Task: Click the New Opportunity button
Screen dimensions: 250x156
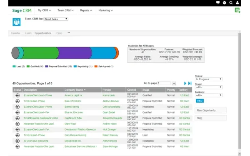Action: tap(210, 111)
